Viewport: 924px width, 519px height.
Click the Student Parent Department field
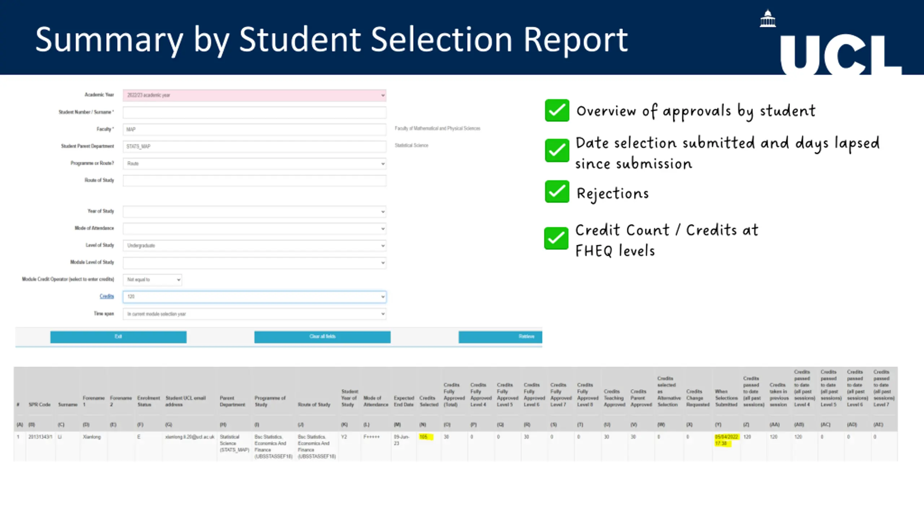254,146
